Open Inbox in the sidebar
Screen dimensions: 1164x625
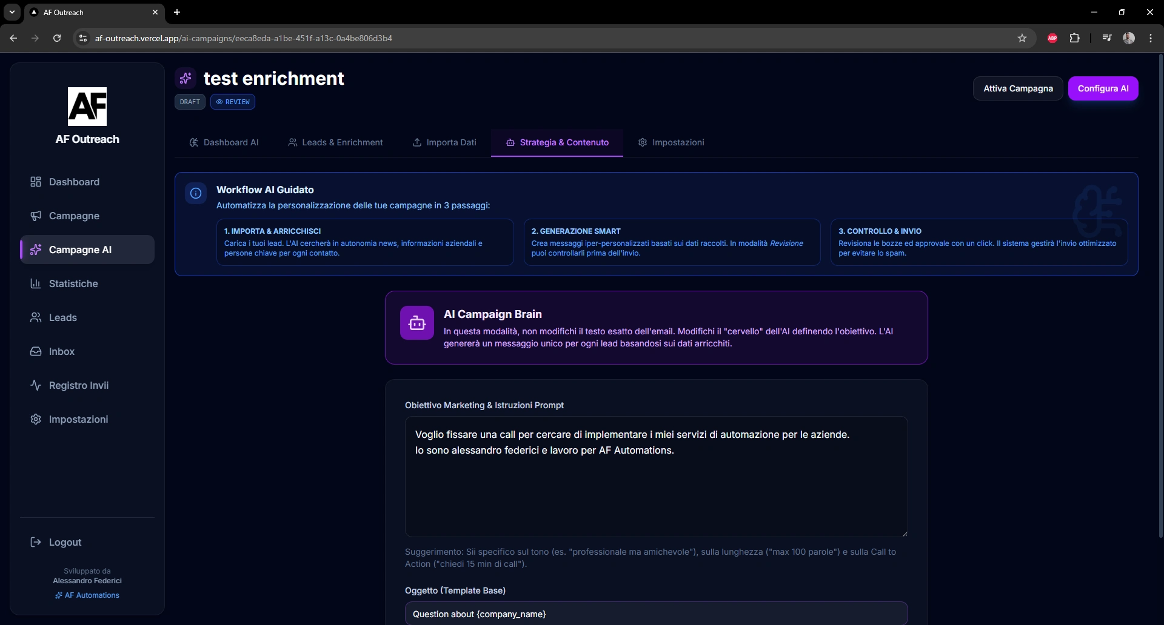click(87, 351)
